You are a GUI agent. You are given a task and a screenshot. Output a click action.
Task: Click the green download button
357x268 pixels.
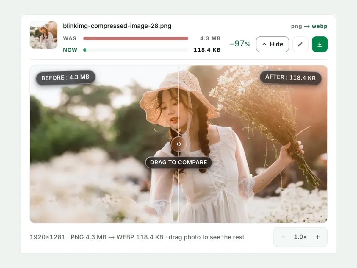click(320, 44)
